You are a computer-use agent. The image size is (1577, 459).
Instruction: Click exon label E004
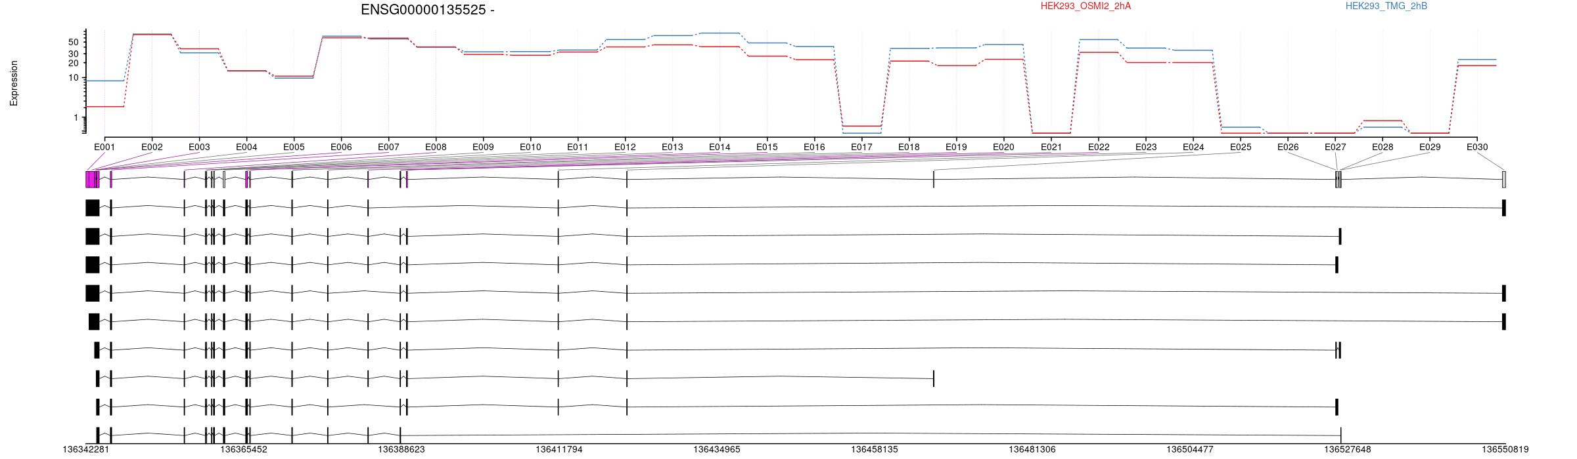pos(246,148)
